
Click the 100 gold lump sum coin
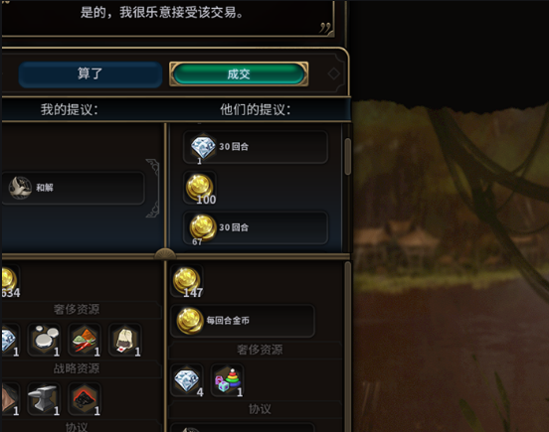click(x=200, y=189)
